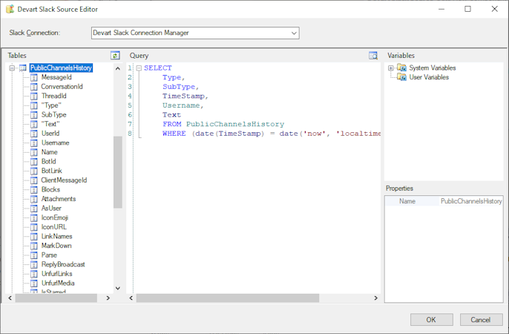The width and height of the screenshot is (509, 334).
Task: Select the UnfurlMedia column
Action: [58, 284]
